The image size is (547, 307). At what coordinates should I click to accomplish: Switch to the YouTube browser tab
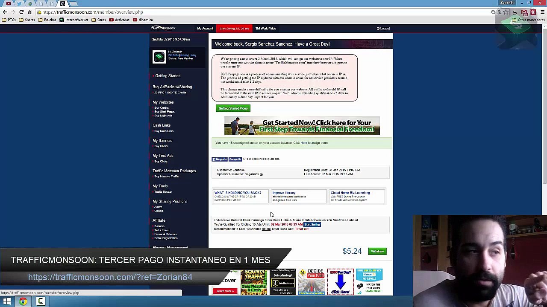click(x=9, y=3)
